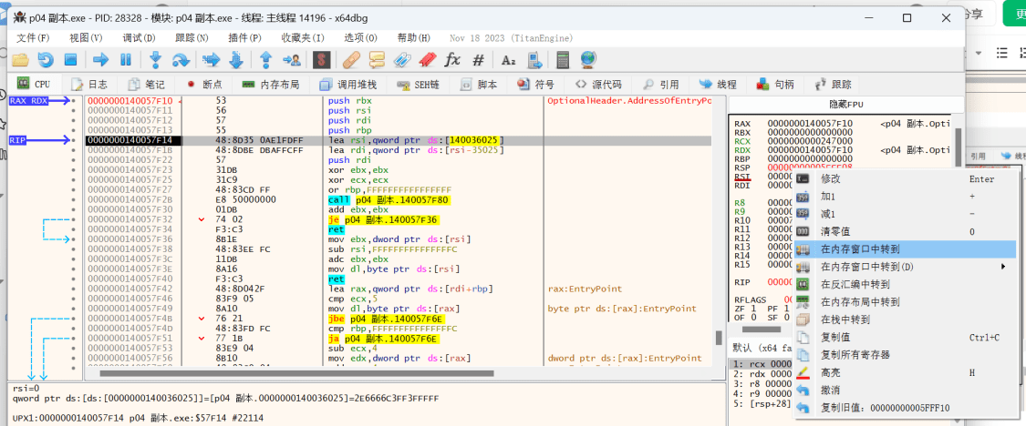Switch to the 引用 tab

pyautogui.click(x=661, y=85)
